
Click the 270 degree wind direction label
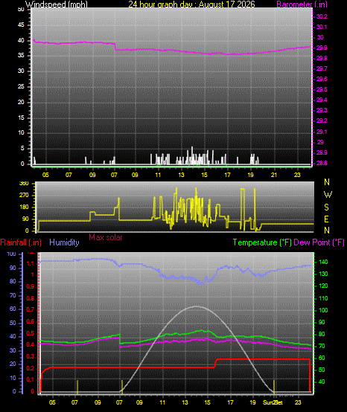point(24,196)
